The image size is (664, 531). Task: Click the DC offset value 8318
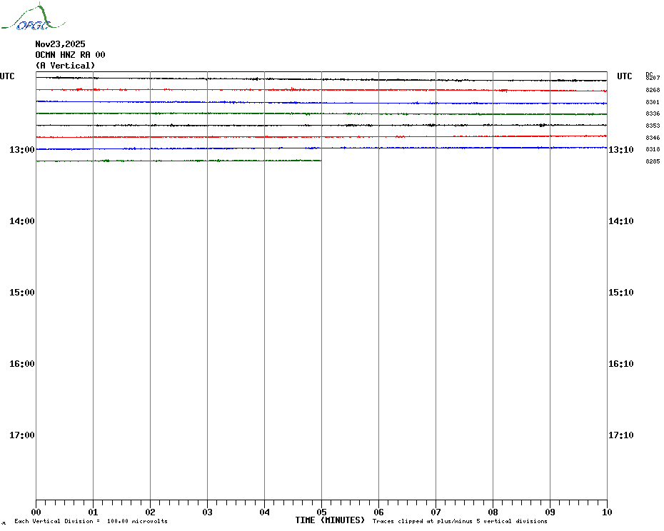point(653,149)
